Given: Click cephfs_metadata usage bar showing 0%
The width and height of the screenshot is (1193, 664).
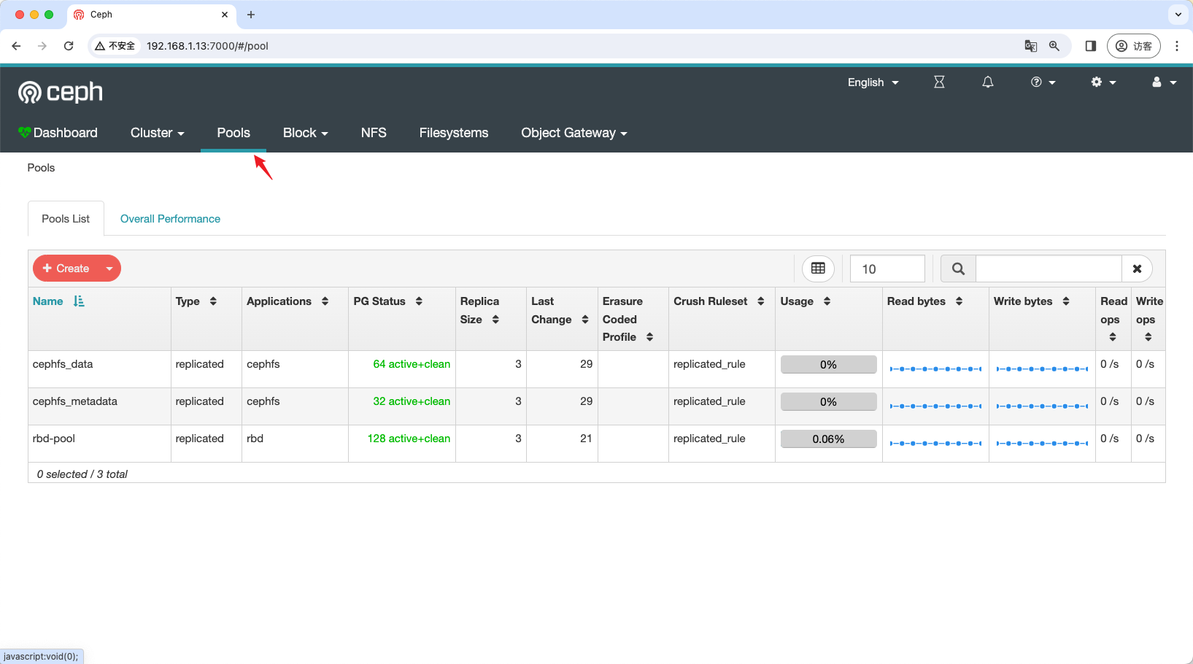Looking at the screenshot, I should [x=828, y=402].
